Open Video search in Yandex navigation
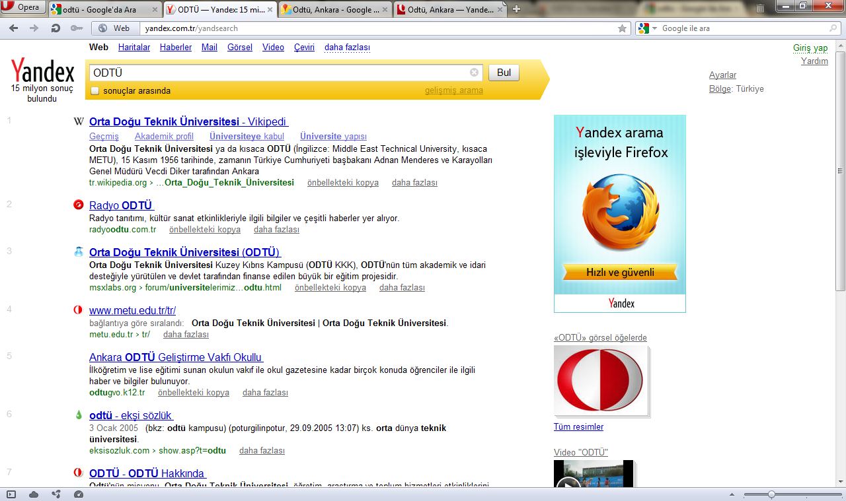 tap(273, 48)
